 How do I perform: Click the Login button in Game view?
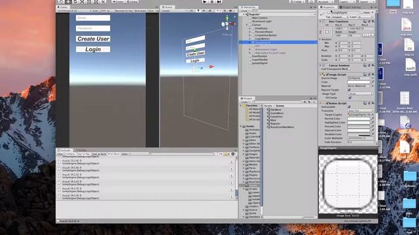click(x=93, y=50)
